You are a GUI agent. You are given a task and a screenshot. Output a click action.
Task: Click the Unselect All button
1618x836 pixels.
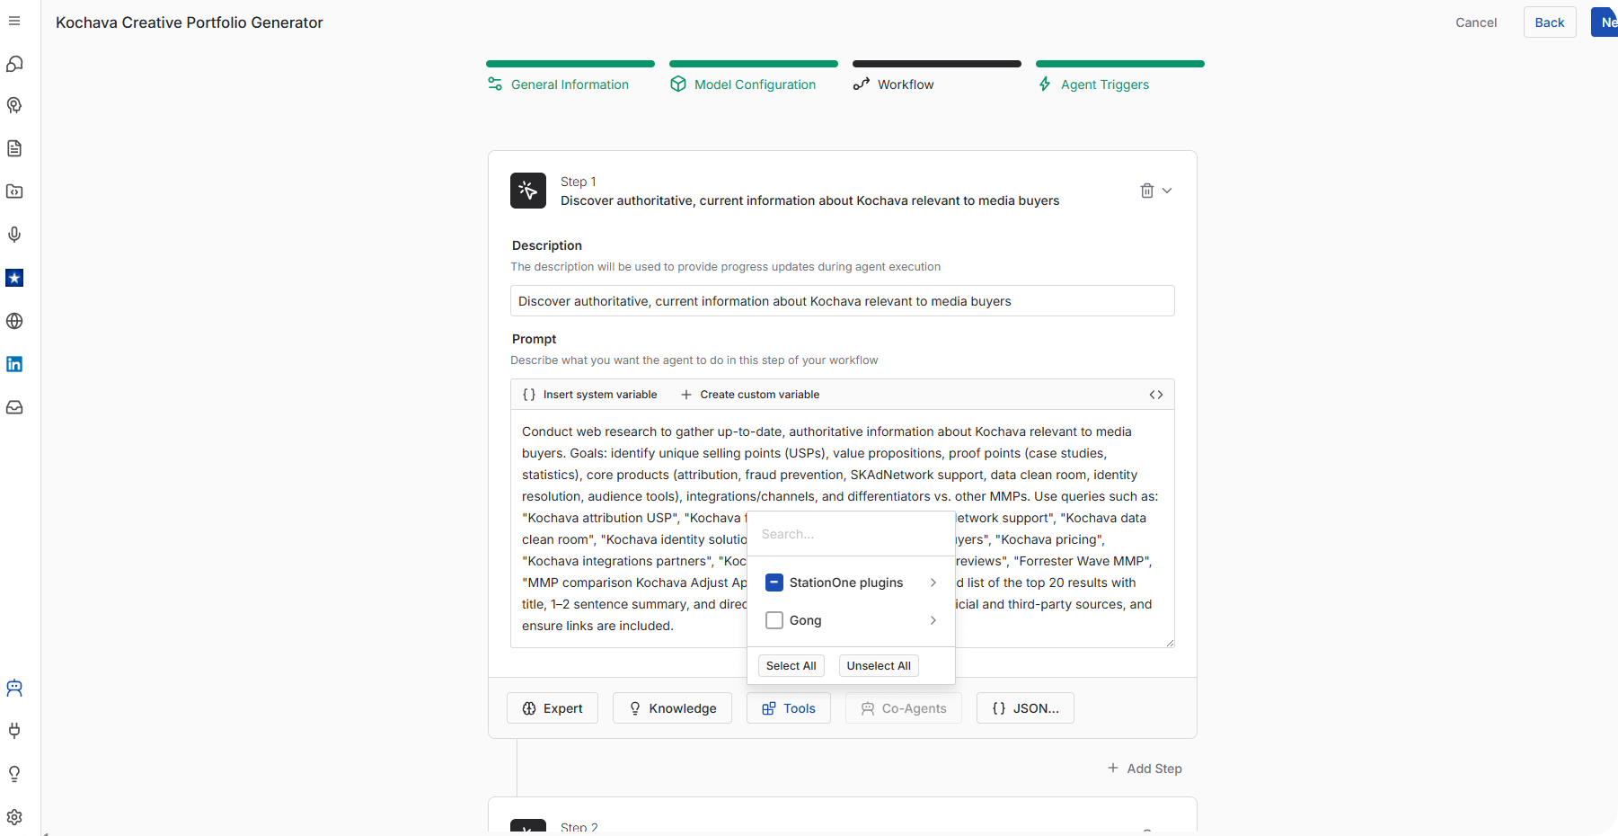(x=879, y=666)
